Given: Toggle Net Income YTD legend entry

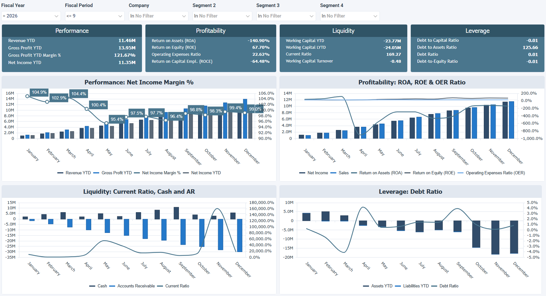Looking at the screenshot, I should (202, 173).
